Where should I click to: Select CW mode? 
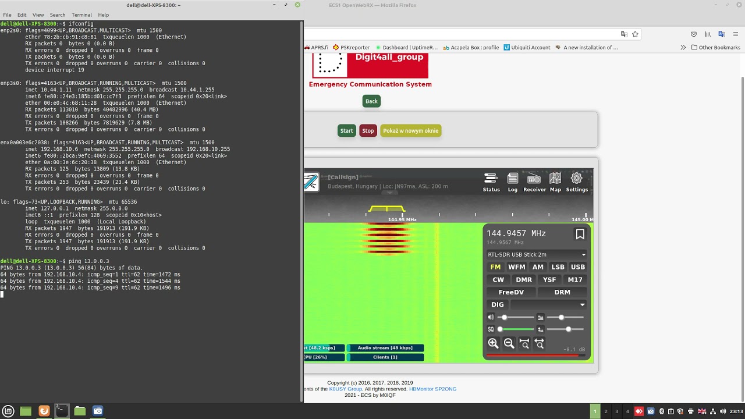(498, 280)
